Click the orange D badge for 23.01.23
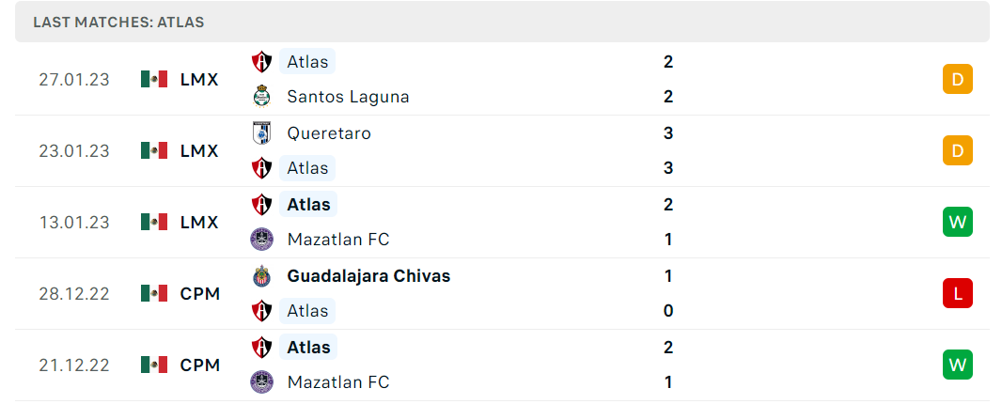This screenshot has width=1002, height=404. [957, 151]
